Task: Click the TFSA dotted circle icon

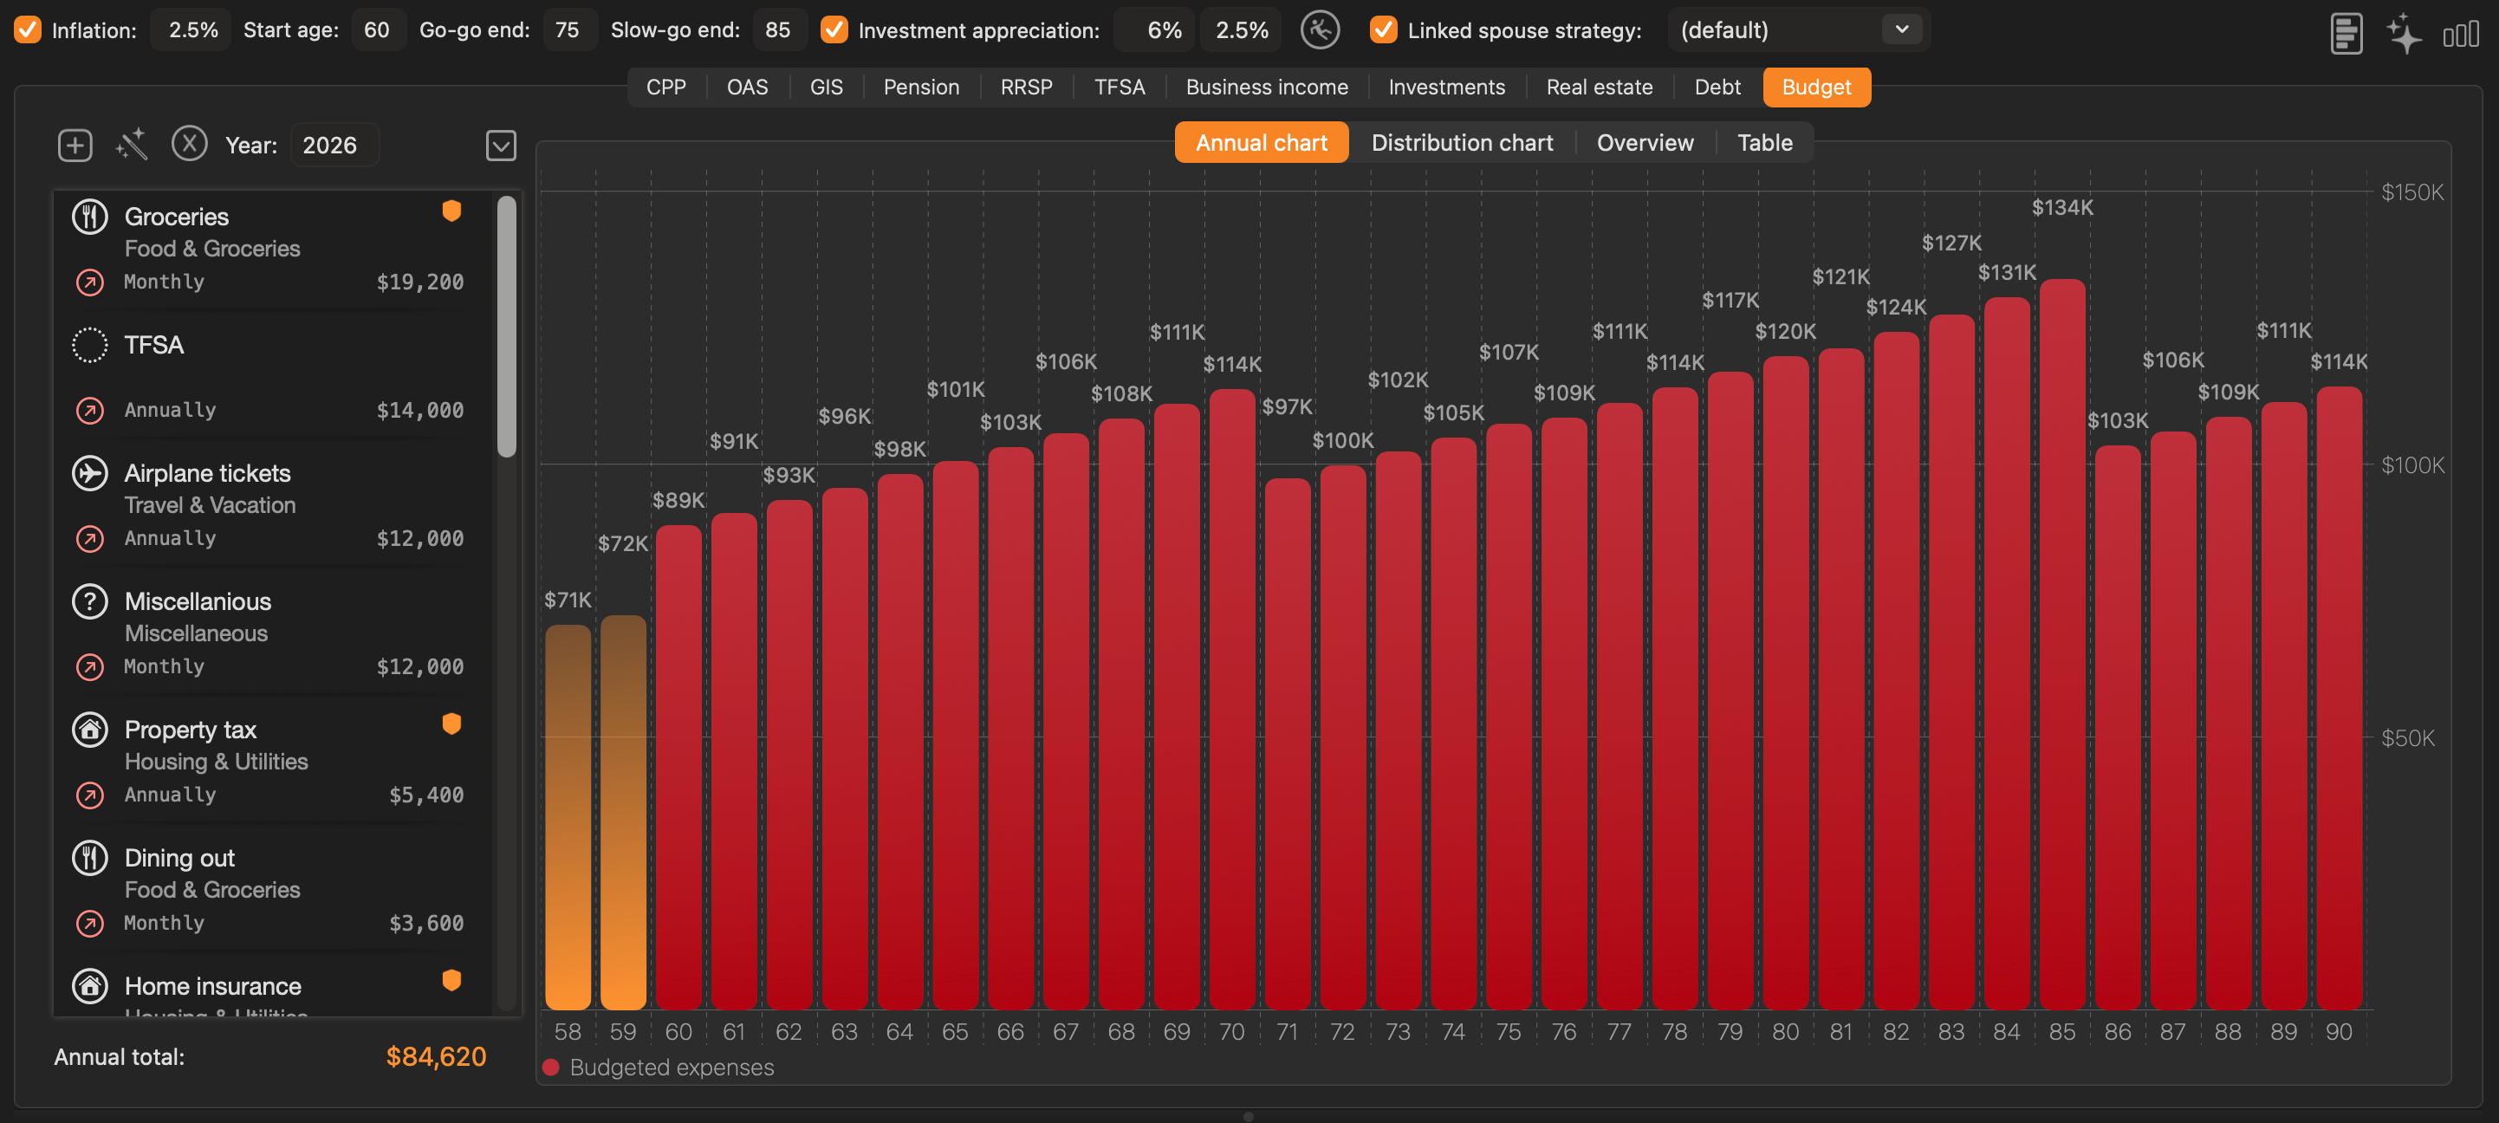Action: (90, 344)
